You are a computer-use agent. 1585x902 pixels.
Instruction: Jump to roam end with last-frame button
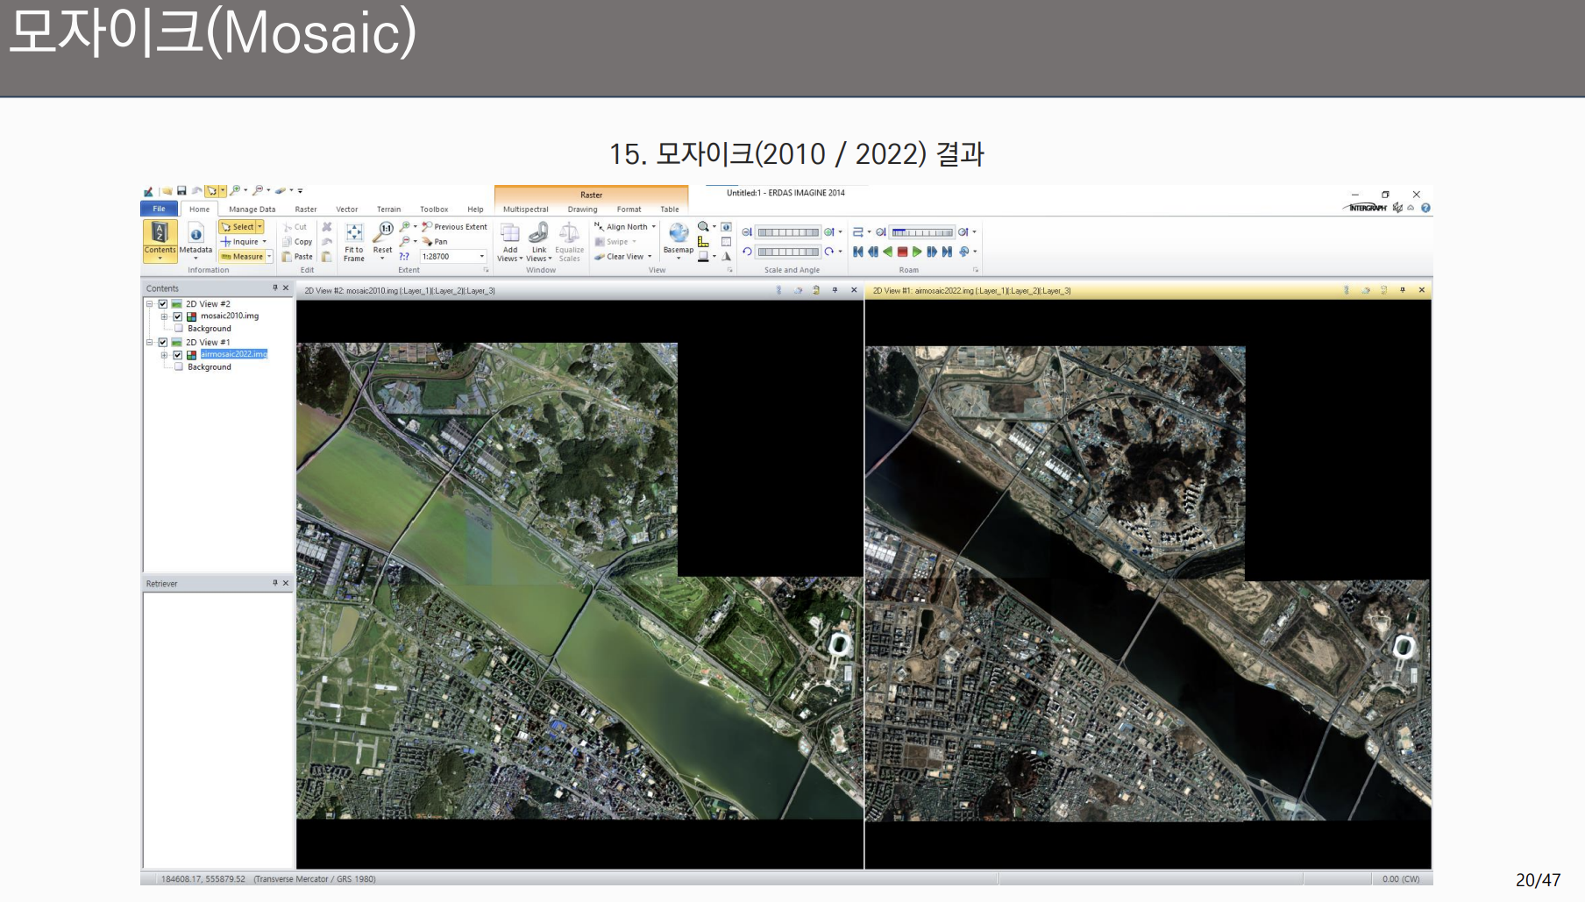[947, 252]
